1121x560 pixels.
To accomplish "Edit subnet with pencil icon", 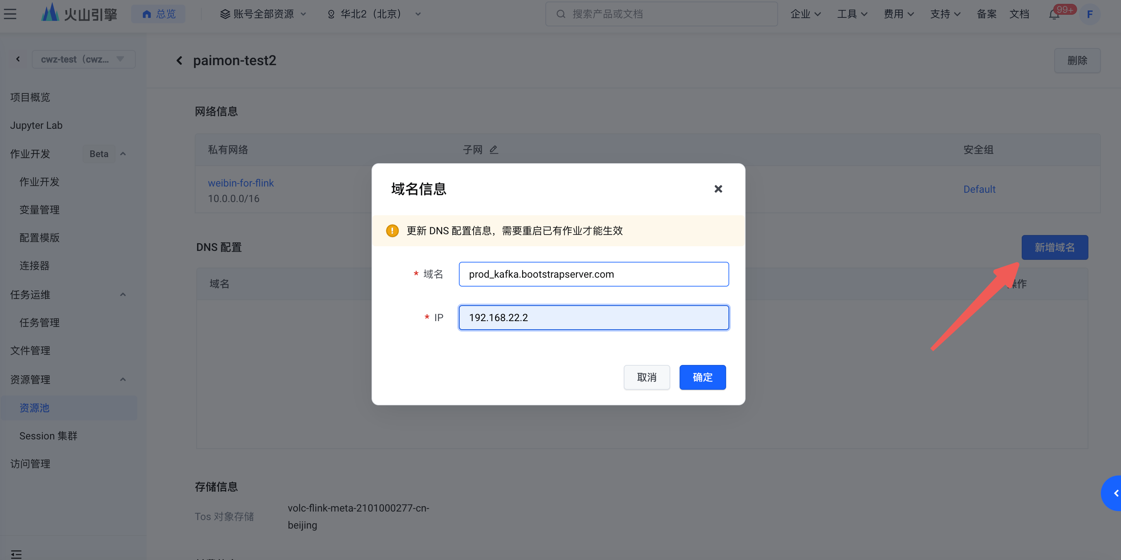I will [493, 150].
